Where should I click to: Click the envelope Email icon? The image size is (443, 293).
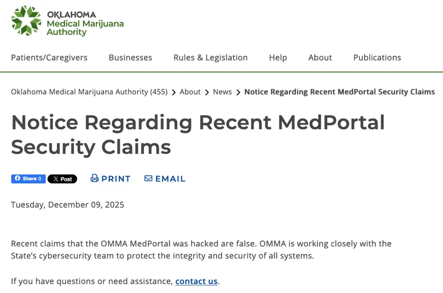click(x=148, y=178)
